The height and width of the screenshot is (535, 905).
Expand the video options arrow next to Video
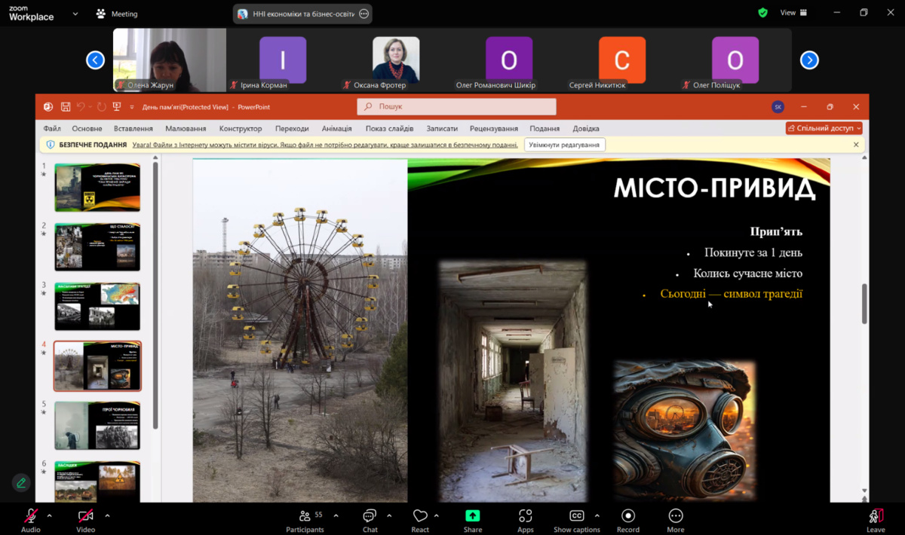[x=107, y=515]
